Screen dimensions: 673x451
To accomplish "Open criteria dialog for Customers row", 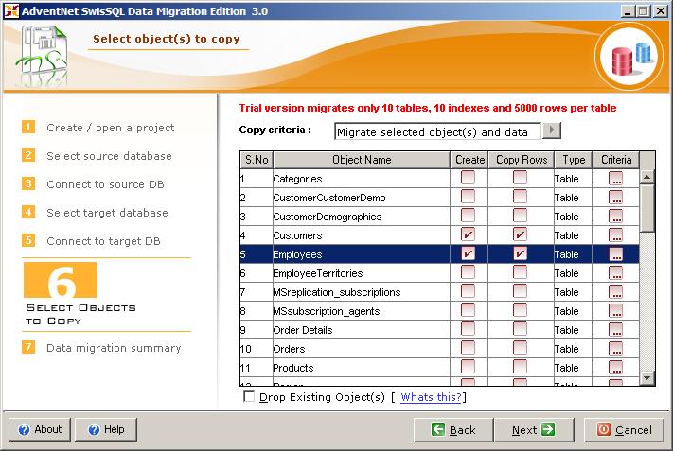I will click(615, 234).
